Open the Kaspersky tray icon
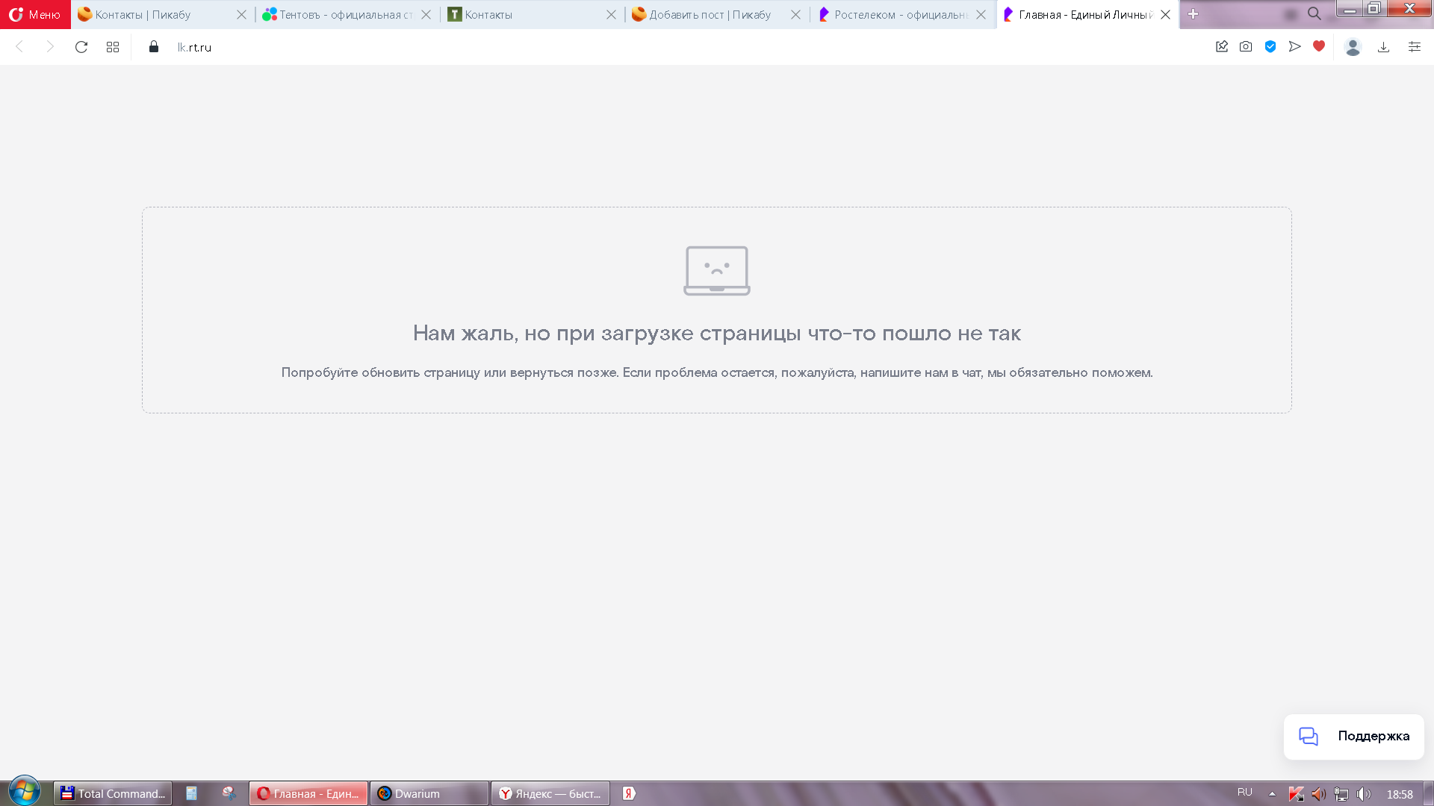The image size is (1434, 806). pyautogui.click(x=1297, y=794)
